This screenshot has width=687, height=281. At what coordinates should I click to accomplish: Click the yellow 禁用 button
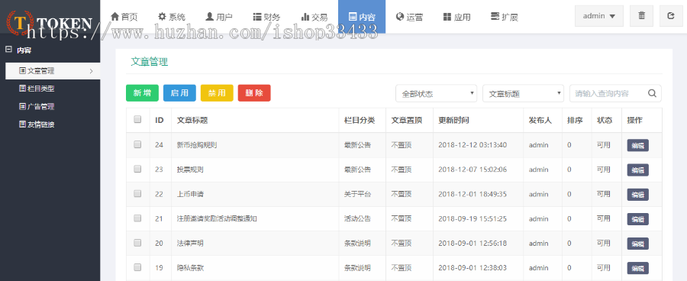pyautogui.click(x=217, y=93)
